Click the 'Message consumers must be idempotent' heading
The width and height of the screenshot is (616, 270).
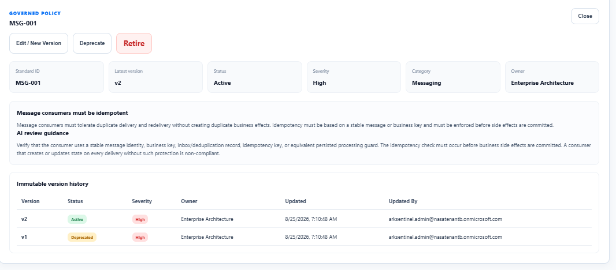(72, 113)
